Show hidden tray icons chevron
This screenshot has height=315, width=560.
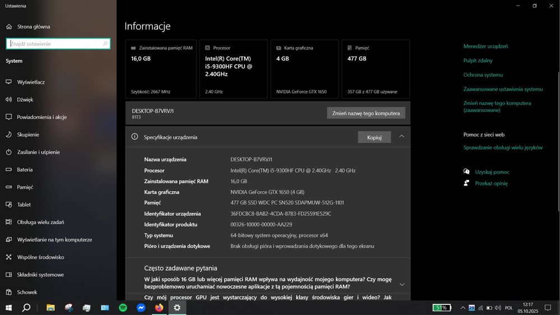click(x=463, y=308)
